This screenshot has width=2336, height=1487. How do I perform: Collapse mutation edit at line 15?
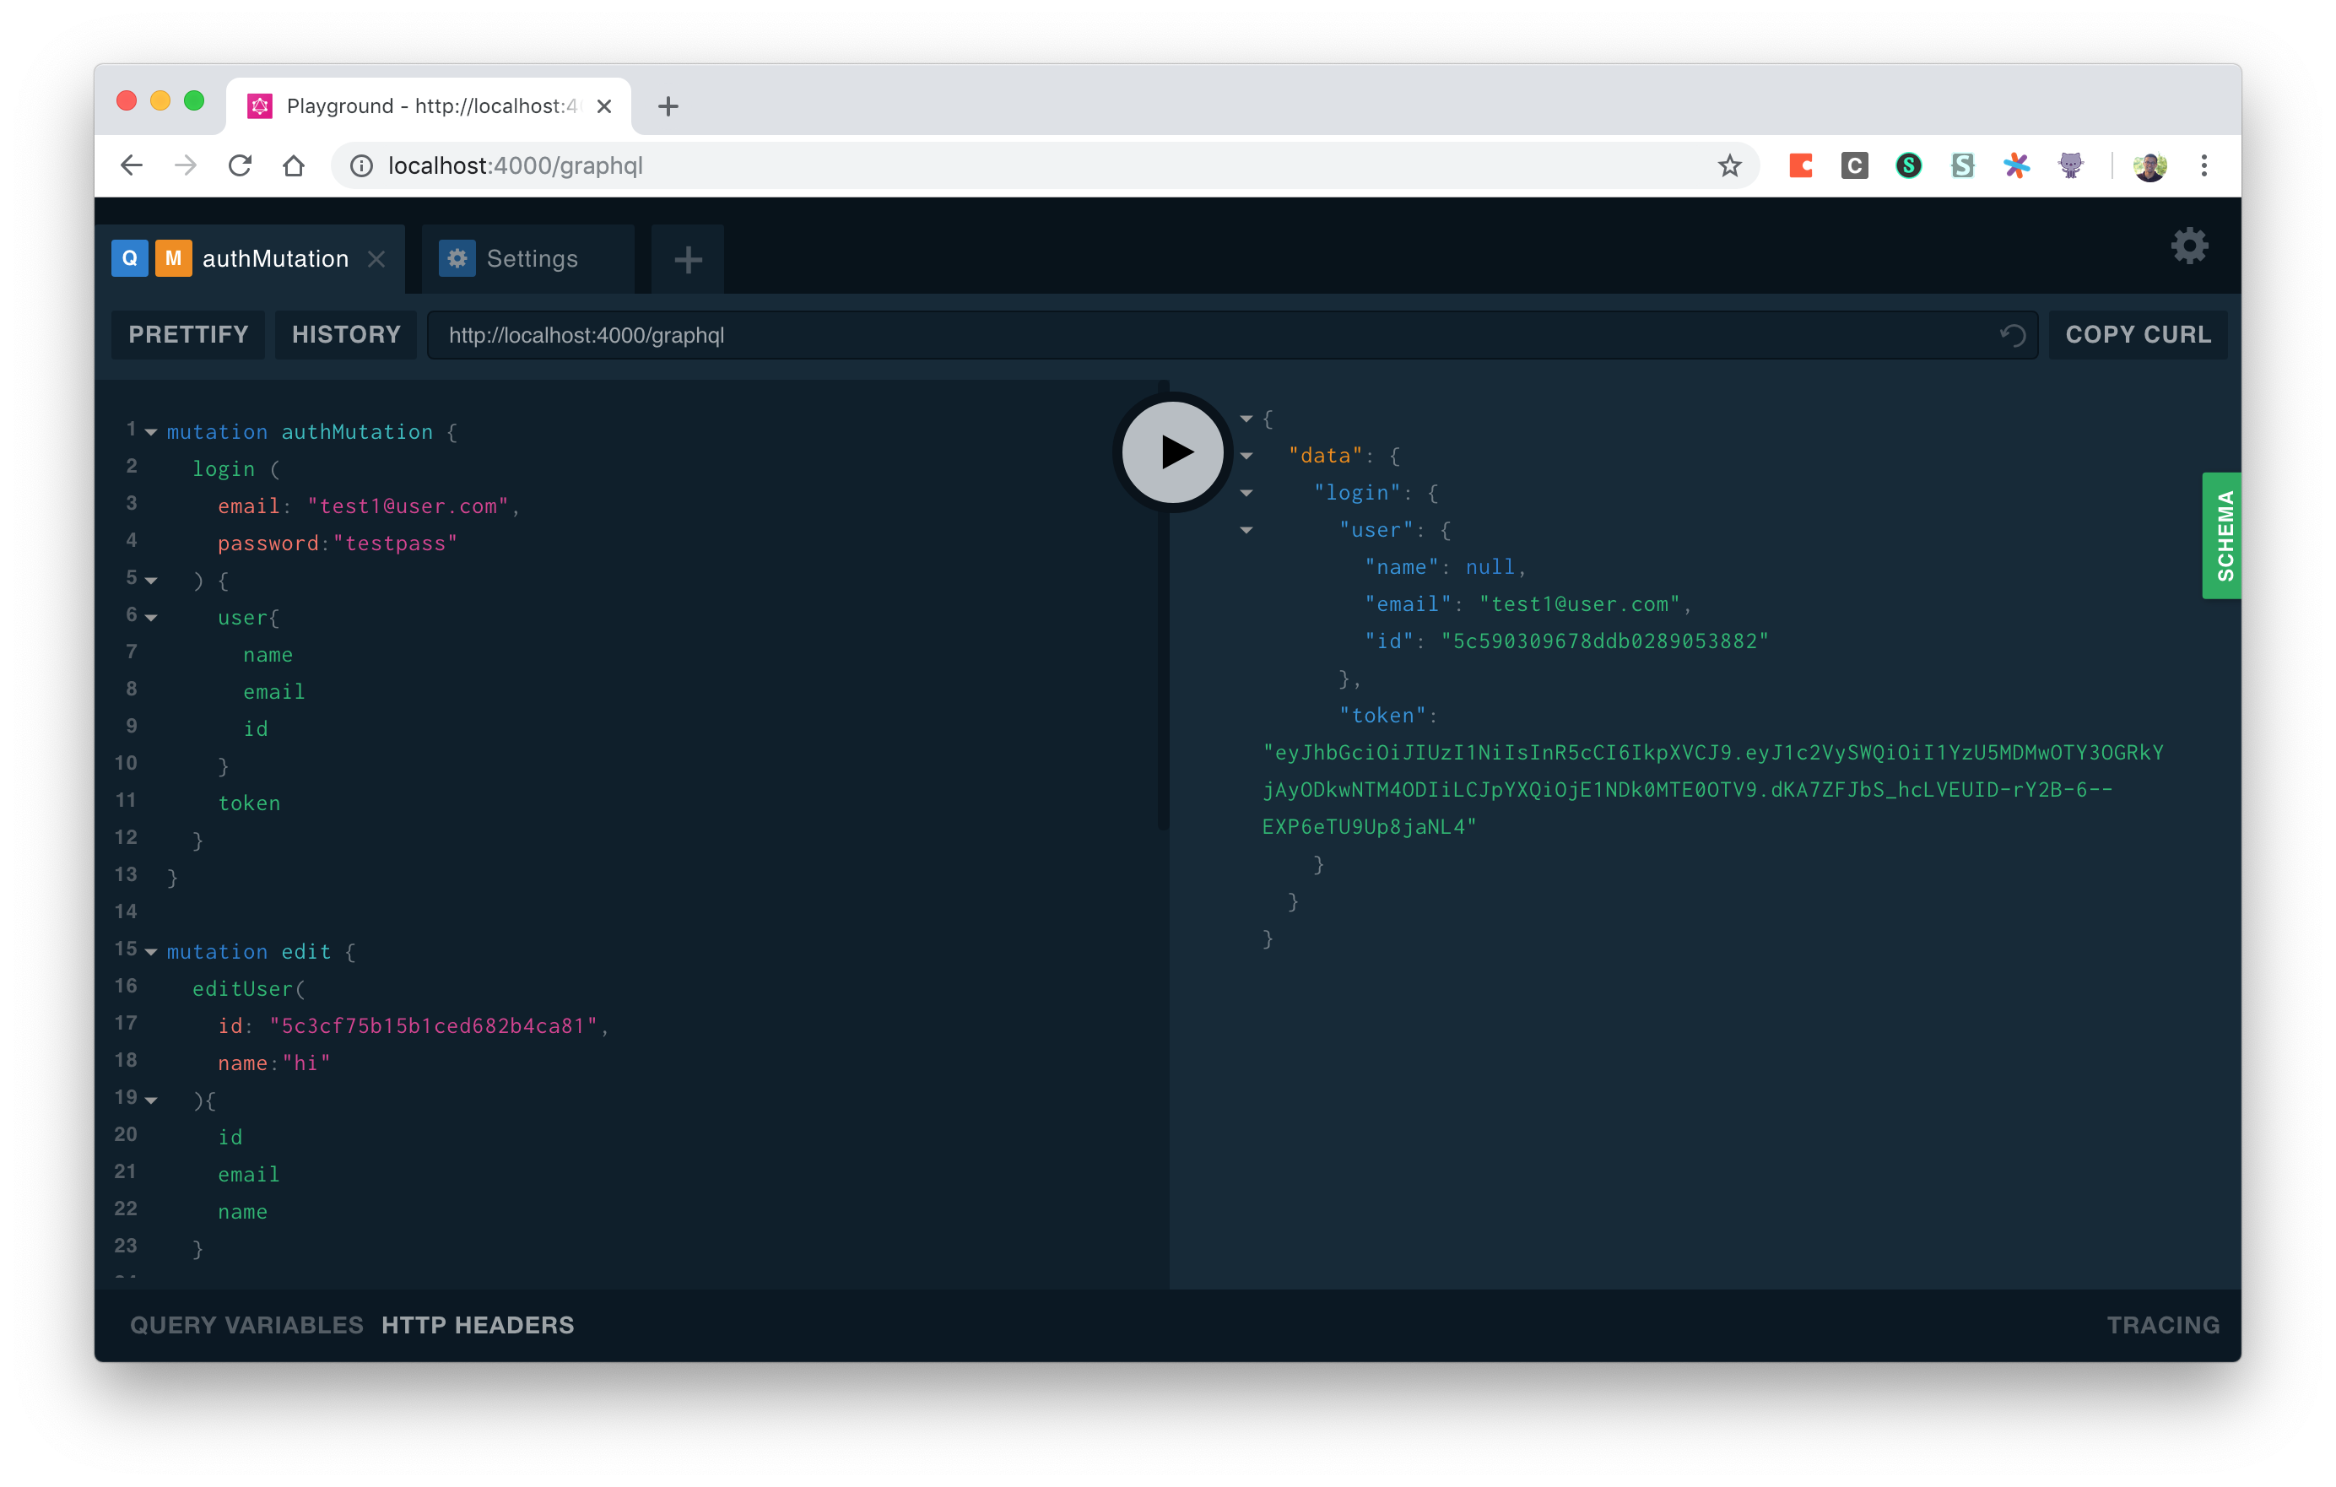151,953
